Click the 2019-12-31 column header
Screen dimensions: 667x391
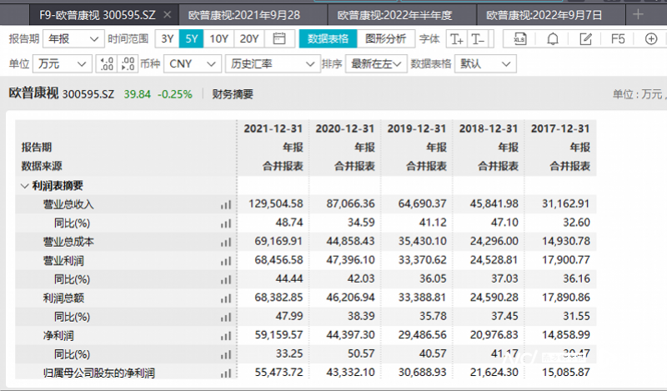pos(417,128)
